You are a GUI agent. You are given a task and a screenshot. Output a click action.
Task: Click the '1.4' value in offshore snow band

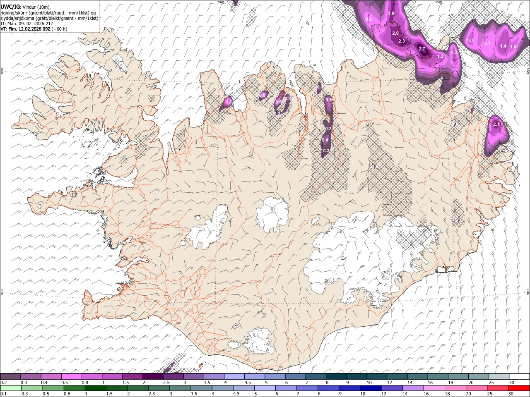pyautogui.click(x=503, y=46)
